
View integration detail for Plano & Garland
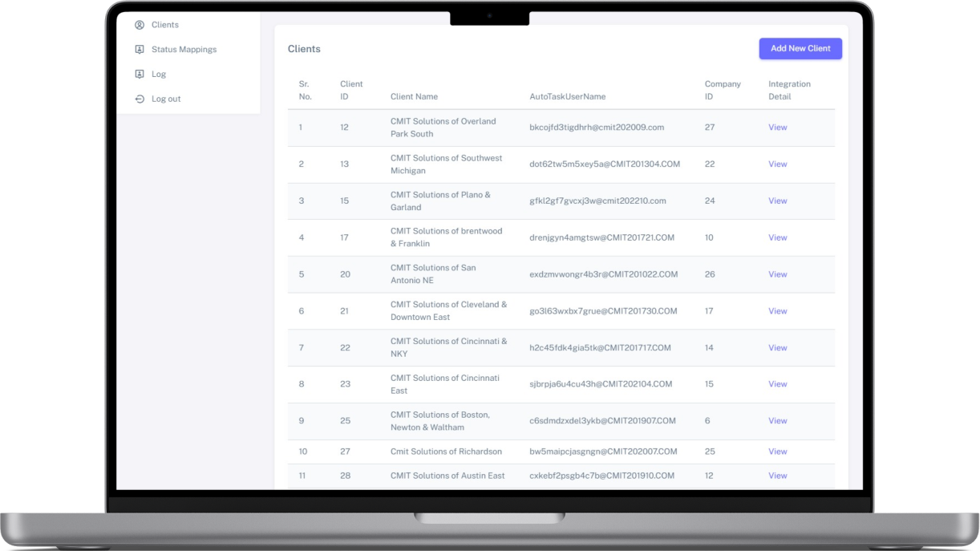tap(778, 201)
